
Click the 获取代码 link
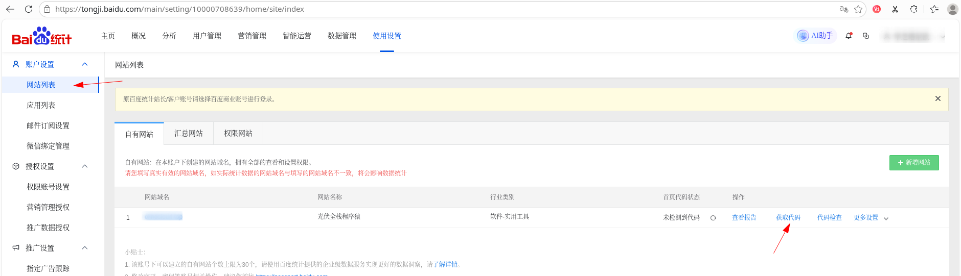(x=788, y=218)
